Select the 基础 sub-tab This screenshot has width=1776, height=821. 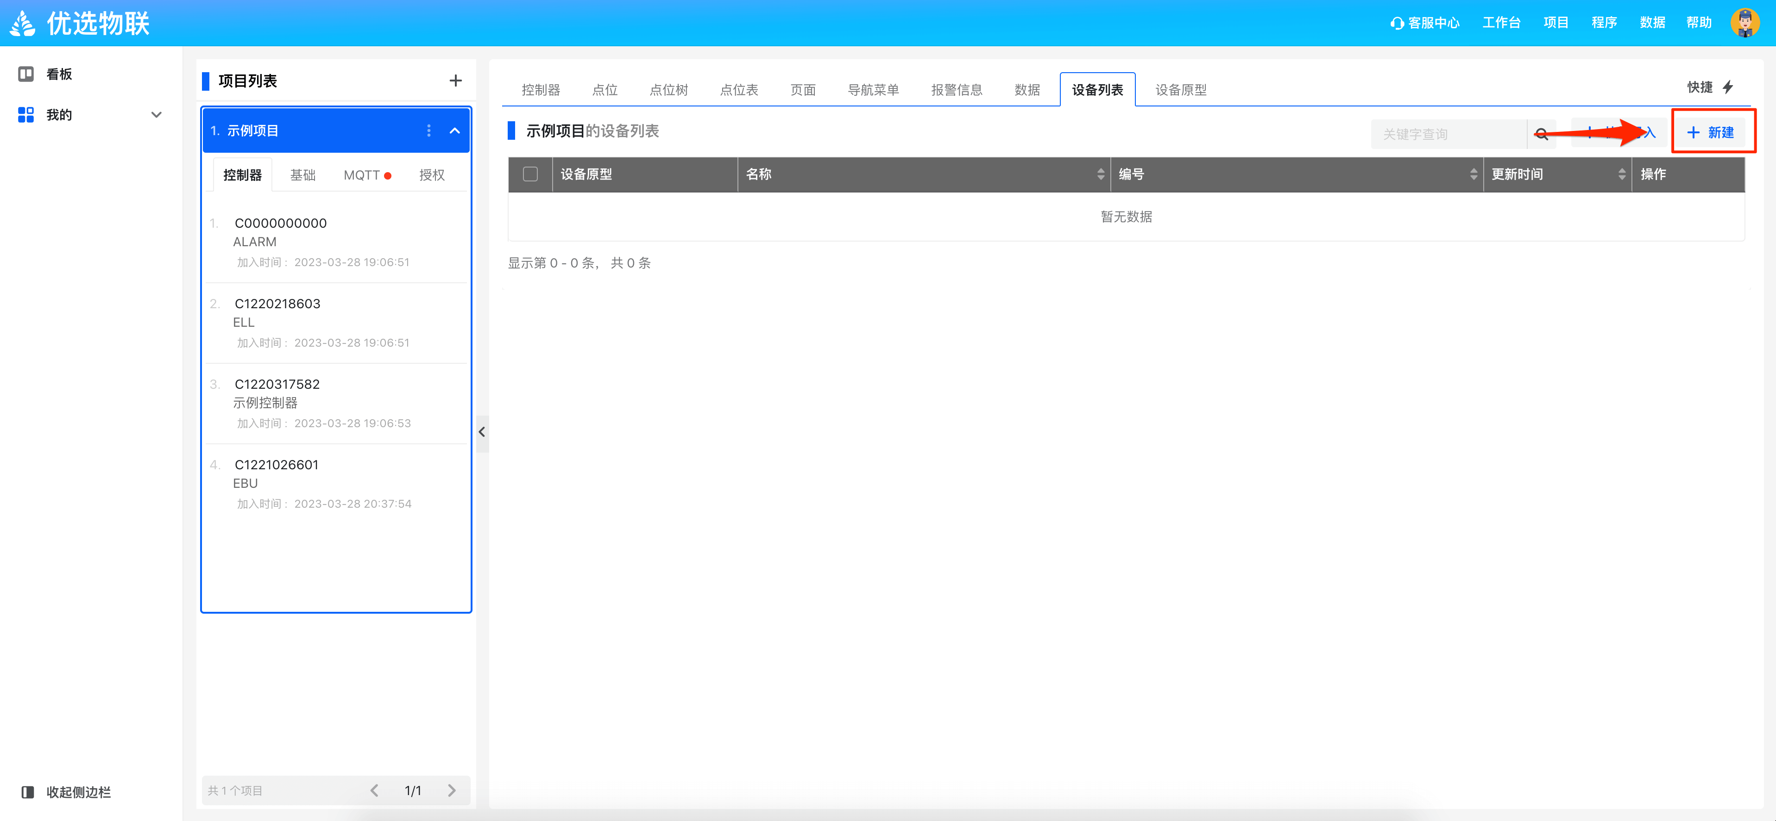tap(302, 175)
